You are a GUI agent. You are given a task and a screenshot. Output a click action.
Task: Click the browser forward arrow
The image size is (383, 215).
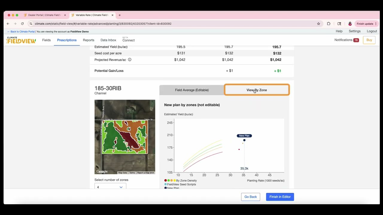click(x=15, y=24)
